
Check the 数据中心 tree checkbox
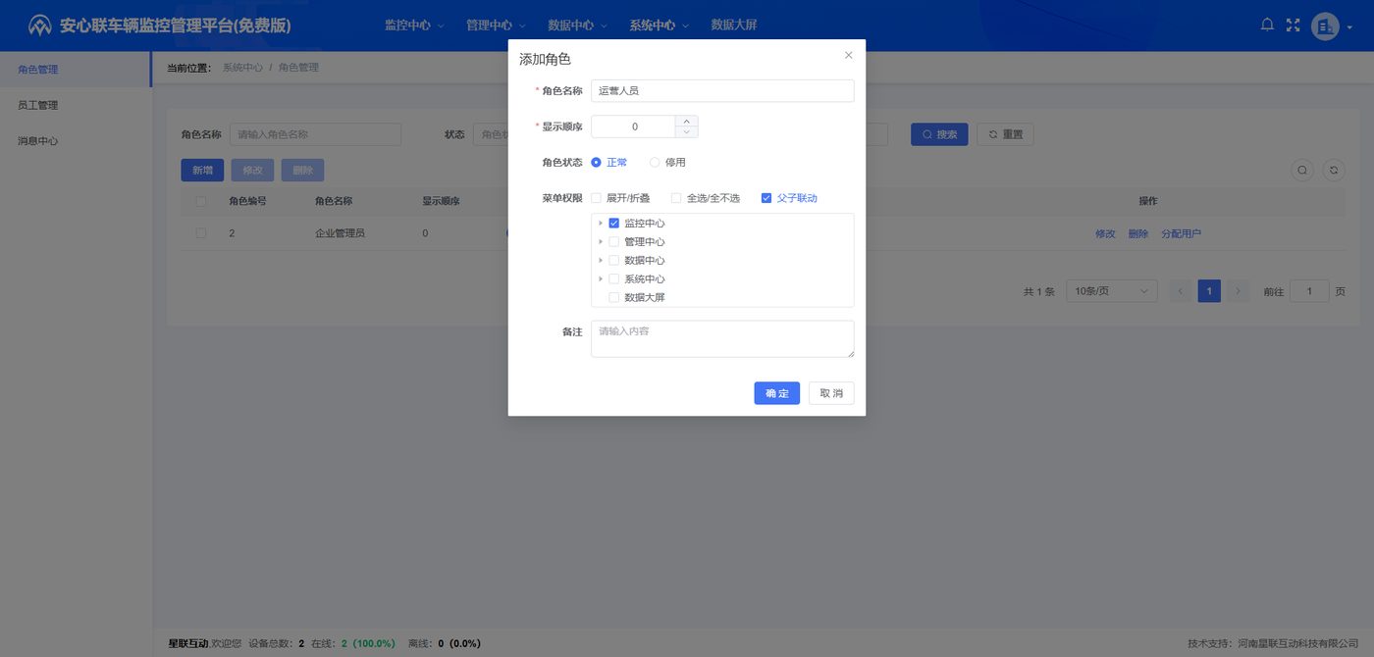tap(614, 261)
